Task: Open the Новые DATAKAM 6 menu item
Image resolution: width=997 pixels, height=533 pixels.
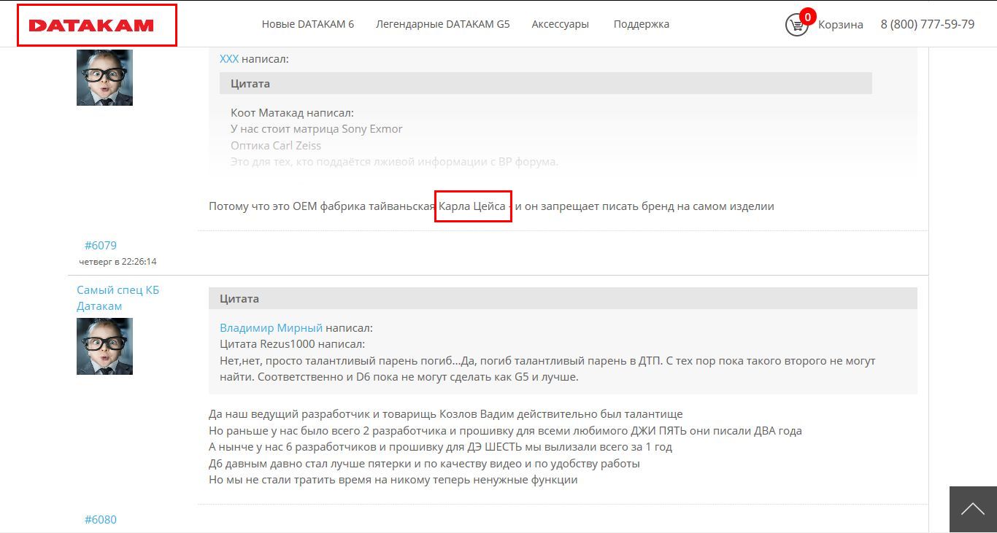Action: [x=307, y=24]
